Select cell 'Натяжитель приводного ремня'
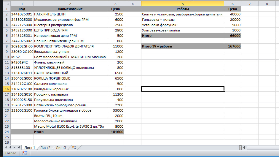The height and width of the screenshot is (157, 279). [70, 105]
